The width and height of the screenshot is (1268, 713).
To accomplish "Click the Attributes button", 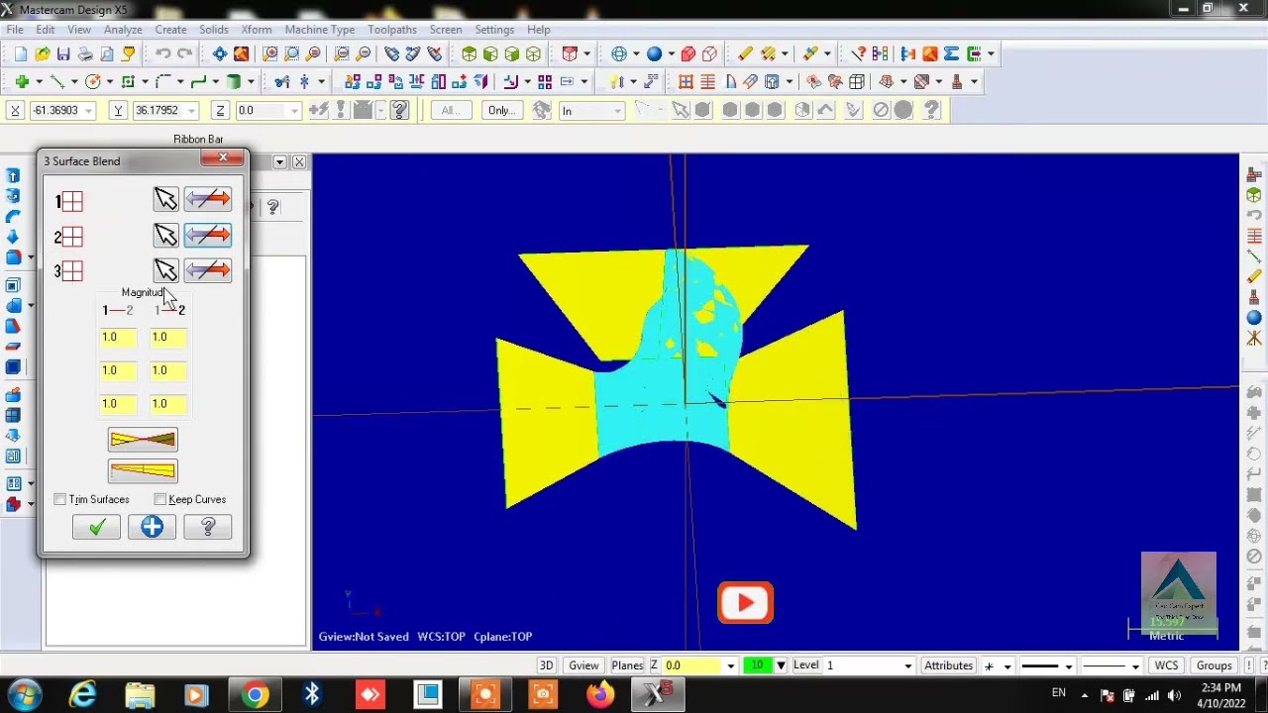I will click(948, 665).
